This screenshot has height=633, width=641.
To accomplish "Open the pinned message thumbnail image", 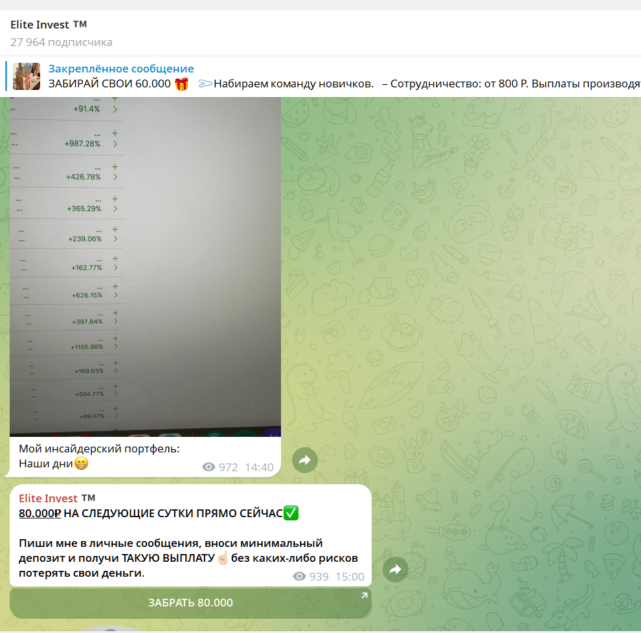I will 27,76.
